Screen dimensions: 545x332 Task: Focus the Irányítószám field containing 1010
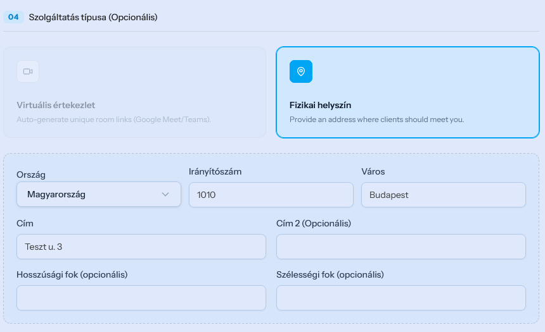pyautogui.click(x=271, y=195)
